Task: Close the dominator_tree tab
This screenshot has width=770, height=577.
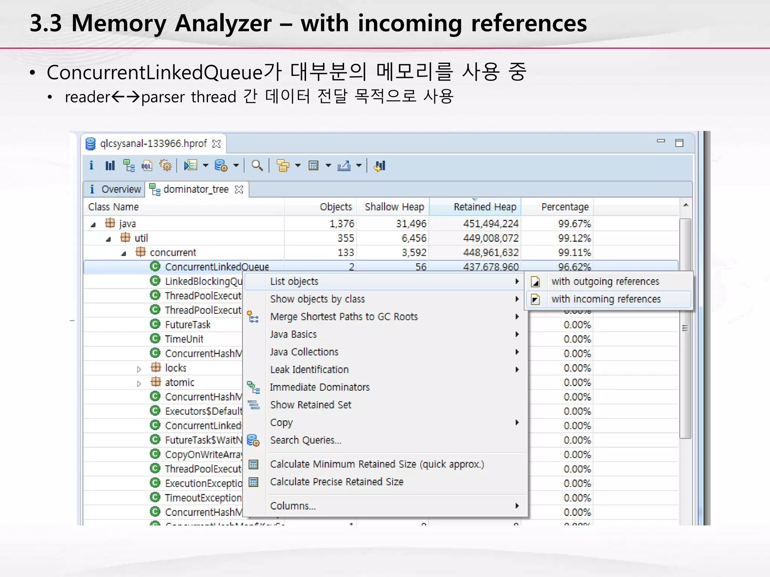Action: coord(239,189)
